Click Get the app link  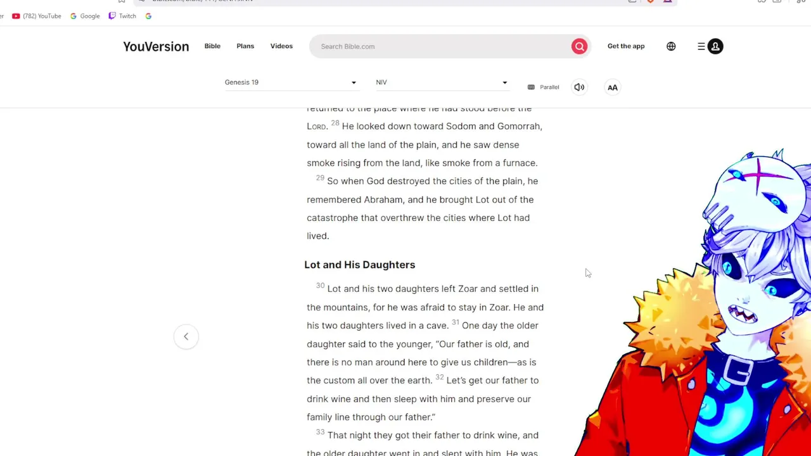626,46
